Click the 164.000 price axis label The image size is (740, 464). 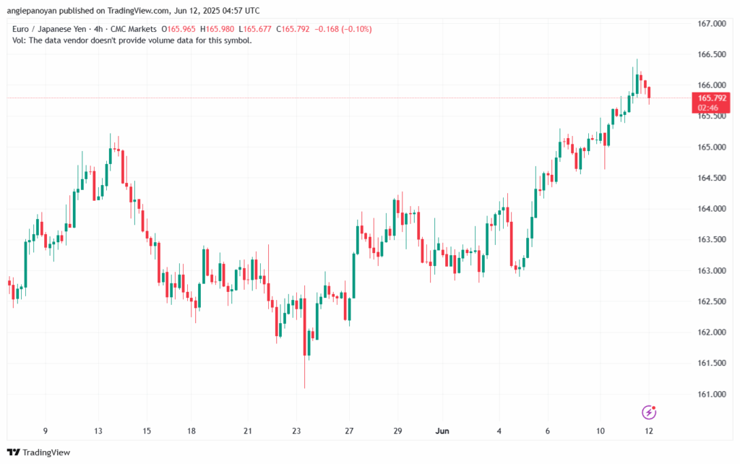[712, 209]
